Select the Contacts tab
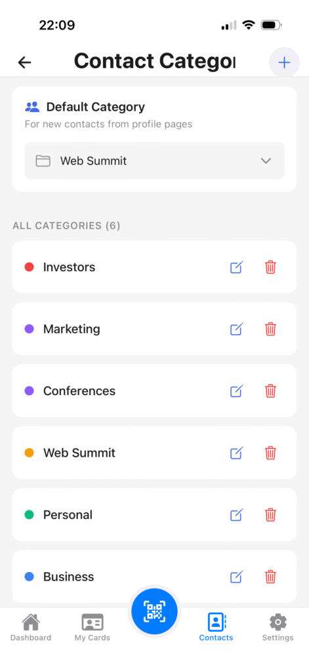 pos(216,627)
